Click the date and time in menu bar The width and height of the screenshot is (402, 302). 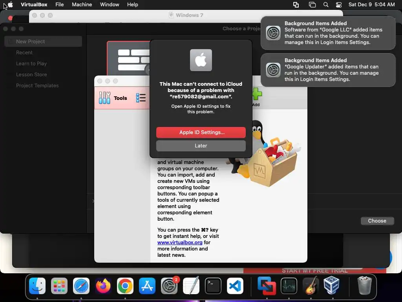tap(371, 4)
